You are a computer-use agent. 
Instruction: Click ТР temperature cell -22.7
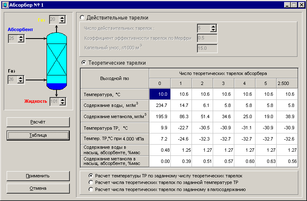(181, 128)
